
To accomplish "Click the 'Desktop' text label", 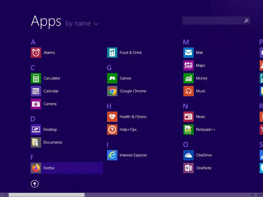I will click(50, 130).
